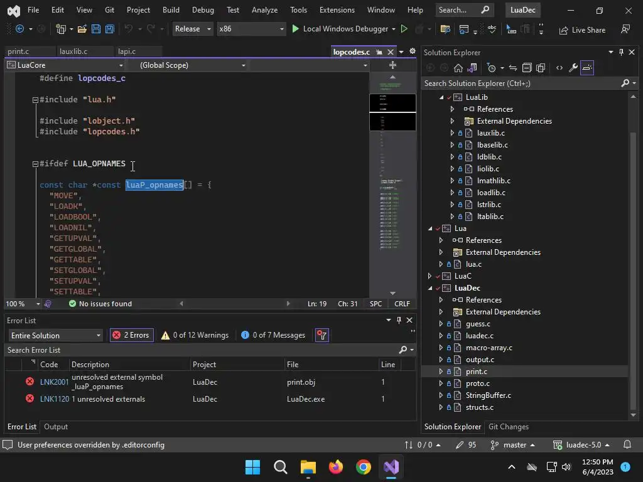Screen dimensions: 643x482
Task: Open the Release configuration dropdown
Action: 192,29
